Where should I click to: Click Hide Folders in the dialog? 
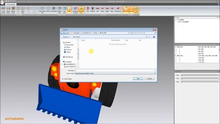coord(67,79)
